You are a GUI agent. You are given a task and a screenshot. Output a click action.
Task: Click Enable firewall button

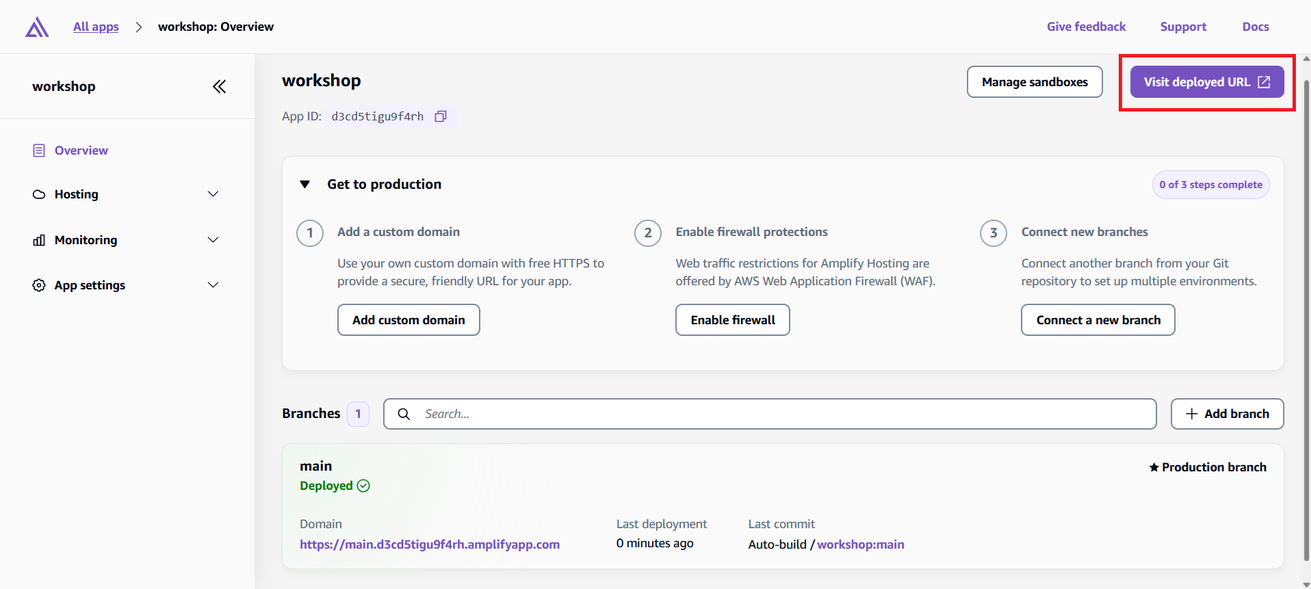click(733, 320)
